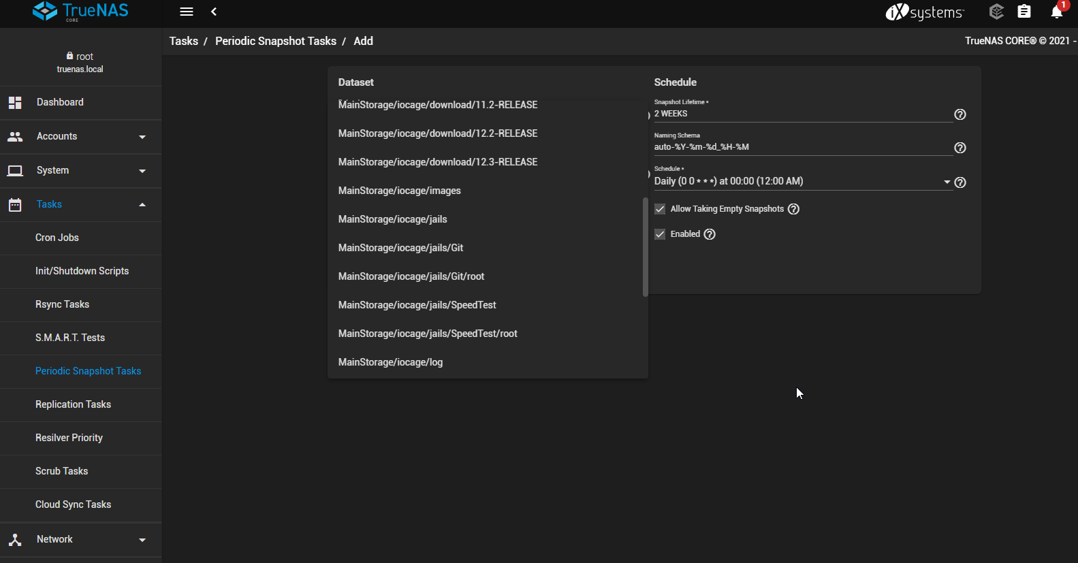Open the notifications bell
The width and height of the screenshot is (1078, 563).
point(1056,12)
